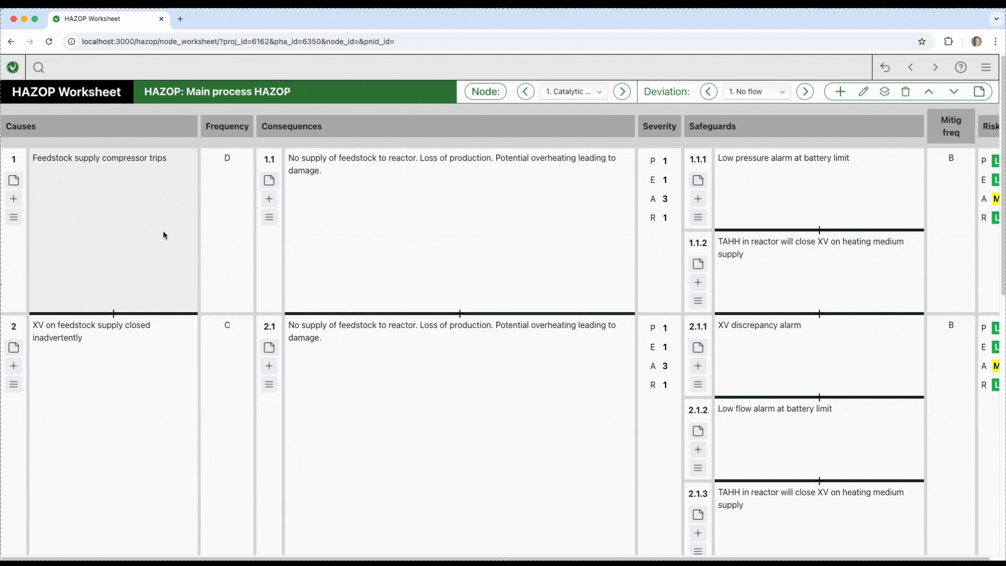Click the Node: label button

tap(485, 92)
